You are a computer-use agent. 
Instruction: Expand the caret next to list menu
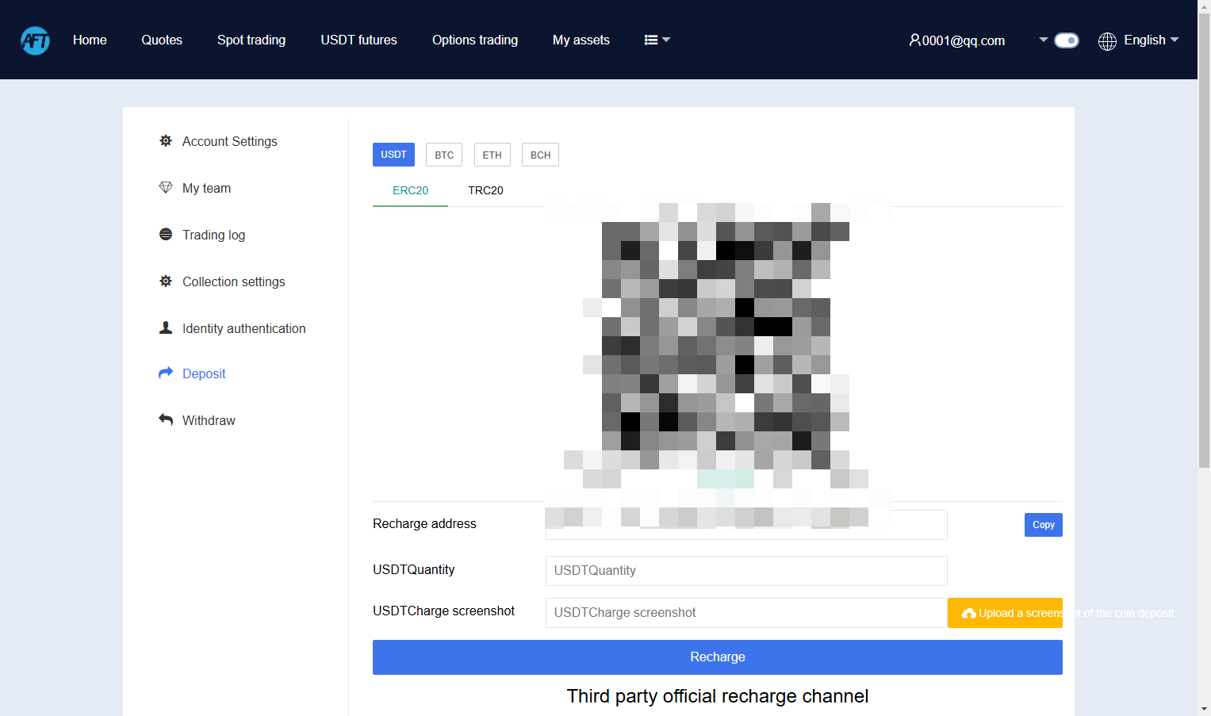(666, 40)
